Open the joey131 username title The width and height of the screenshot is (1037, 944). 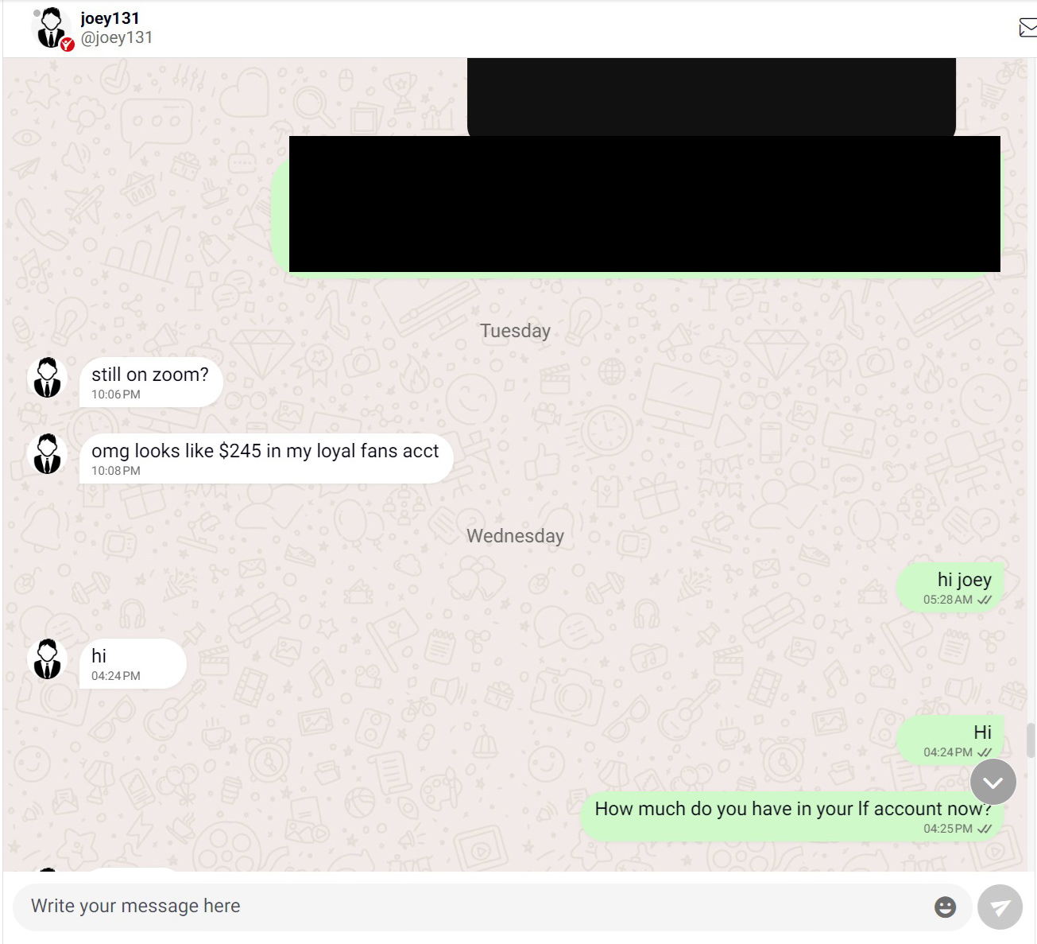110,18
